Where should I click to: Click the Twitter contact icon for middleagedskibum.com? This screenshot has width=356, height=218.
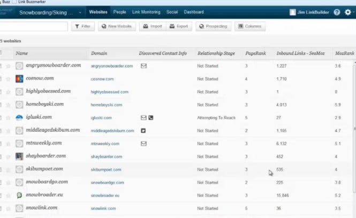(143, 130)
